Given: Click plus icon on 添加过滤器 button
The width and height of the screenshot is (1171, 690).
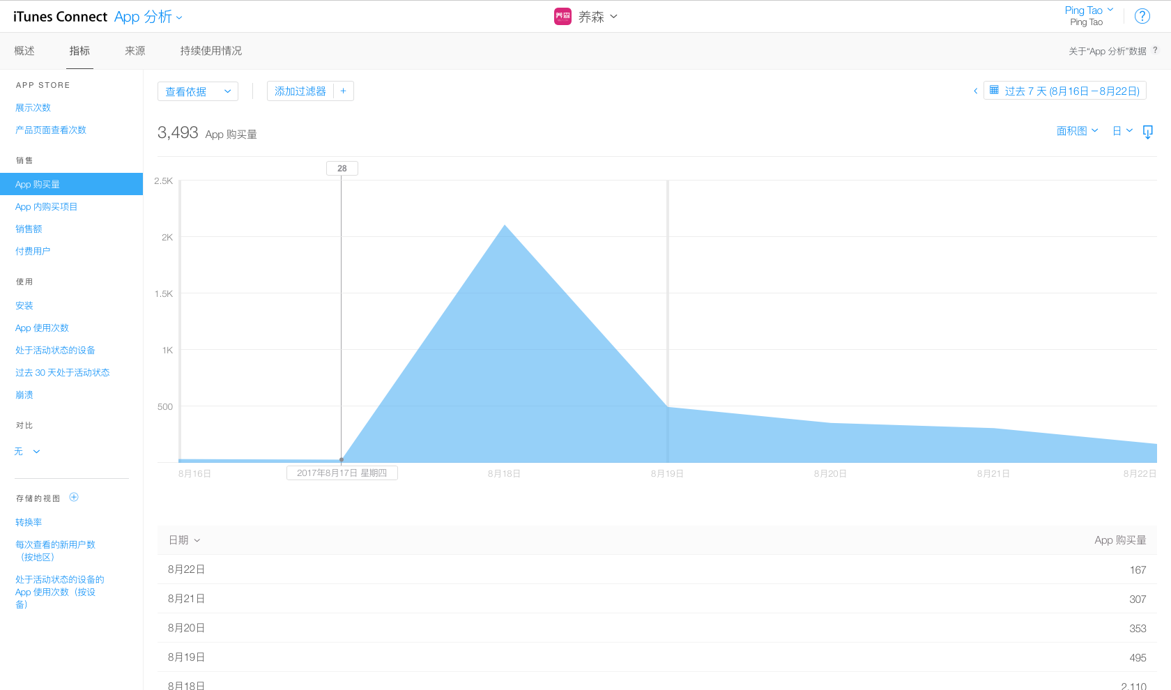Looking at the screenshot, I should point(343,91).
